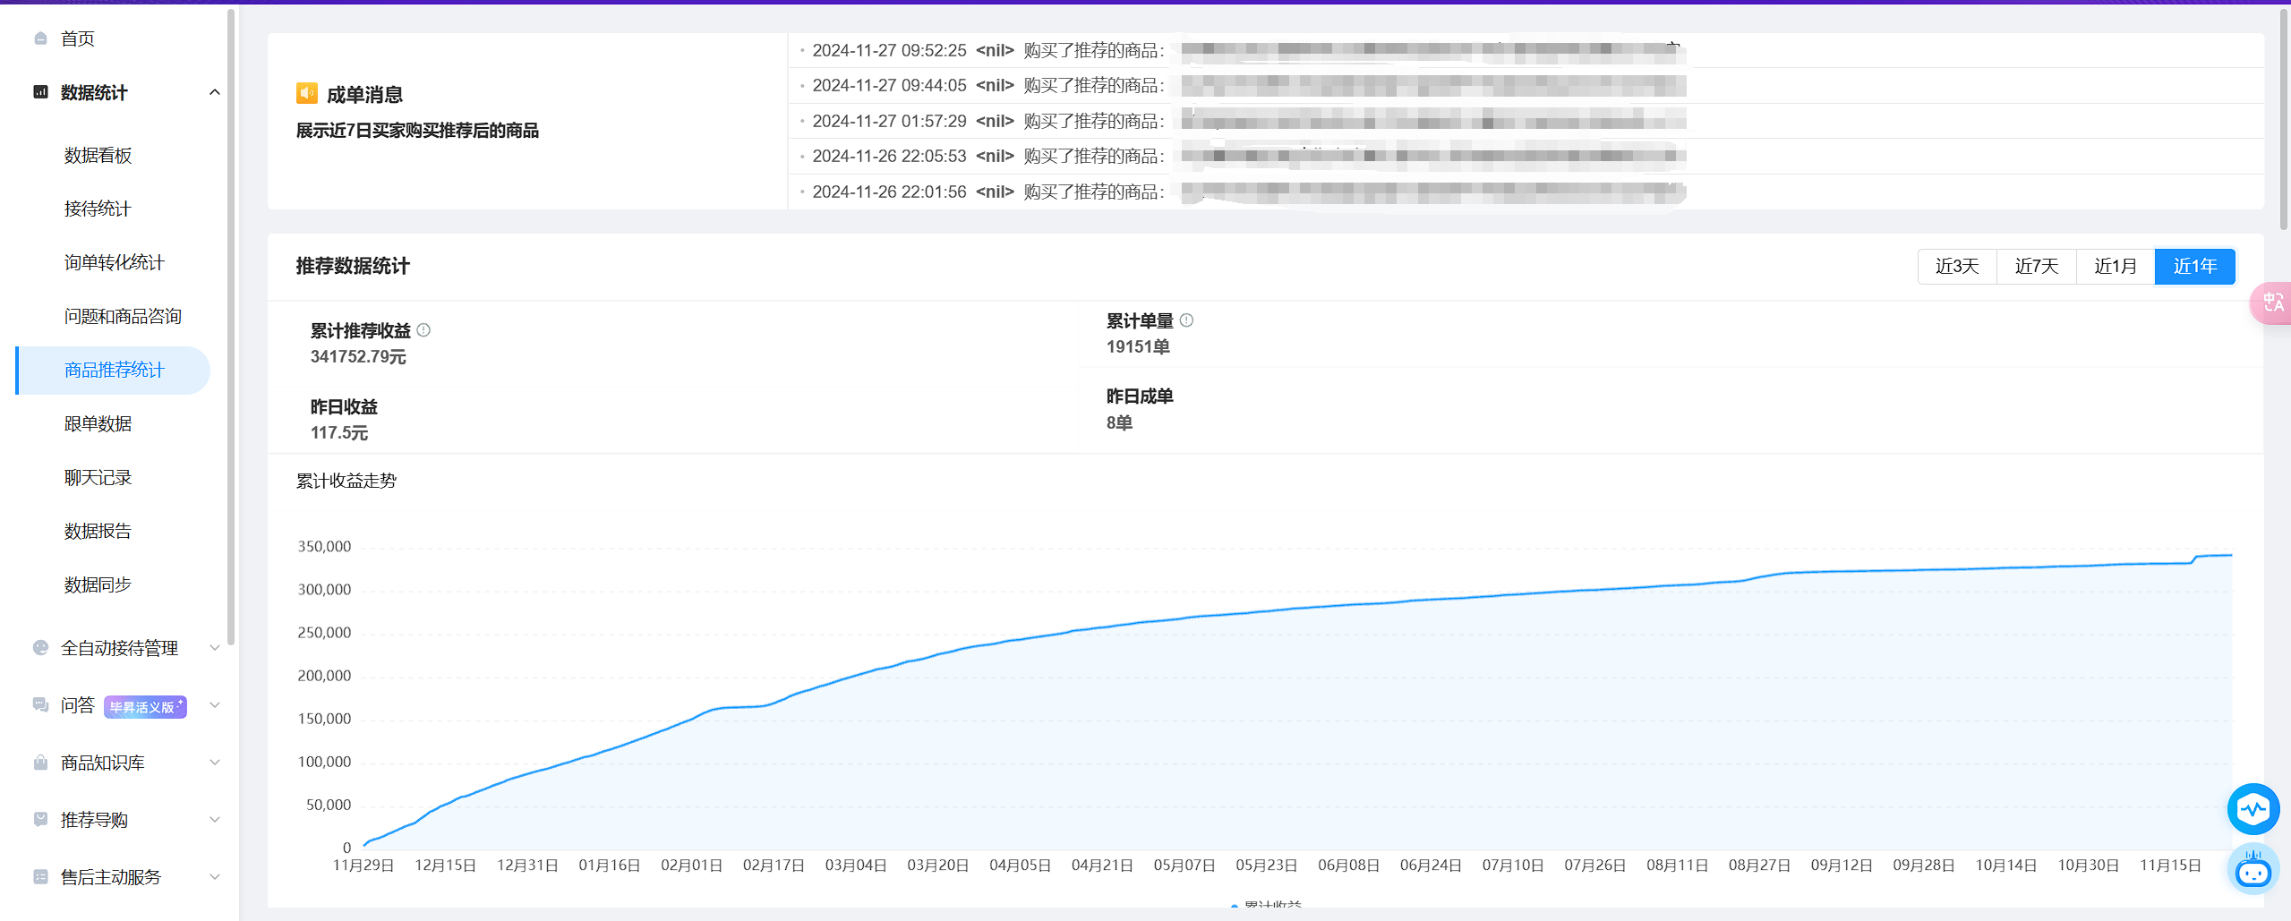This screenshot has width=2291, height=921.
Task: Click the 推荐导购 icon
Action: [40, 820]
